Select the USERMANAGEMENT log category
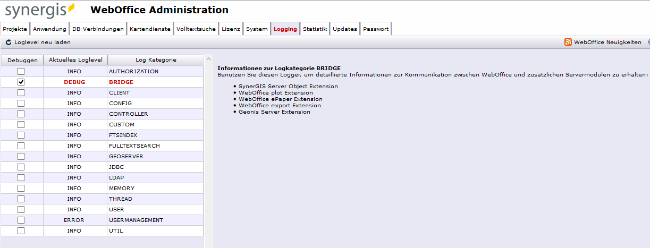The image size is (650, 248). (136, 220)
